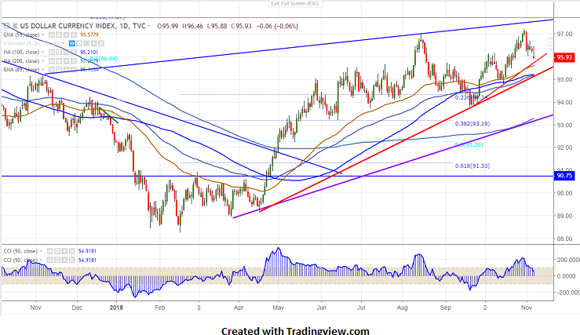Remove the MA (100, close) indicator
This screenshot has width=580, height=335.
click(74, 52)
